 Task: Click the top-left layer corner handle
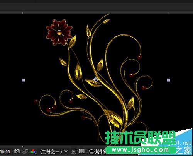pos(23,13)
